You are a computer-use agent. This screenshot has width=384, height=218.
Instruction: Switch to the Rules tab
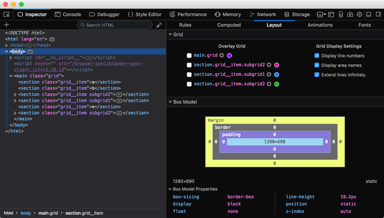185,25
